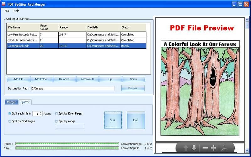Start splitting with the Split button

(113, 120)
